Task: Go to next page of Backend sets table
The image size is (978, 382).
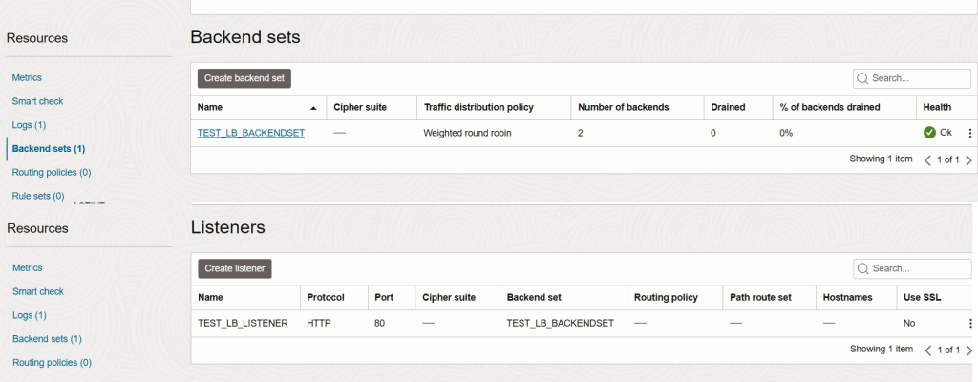Action: (x=968, y=160)
